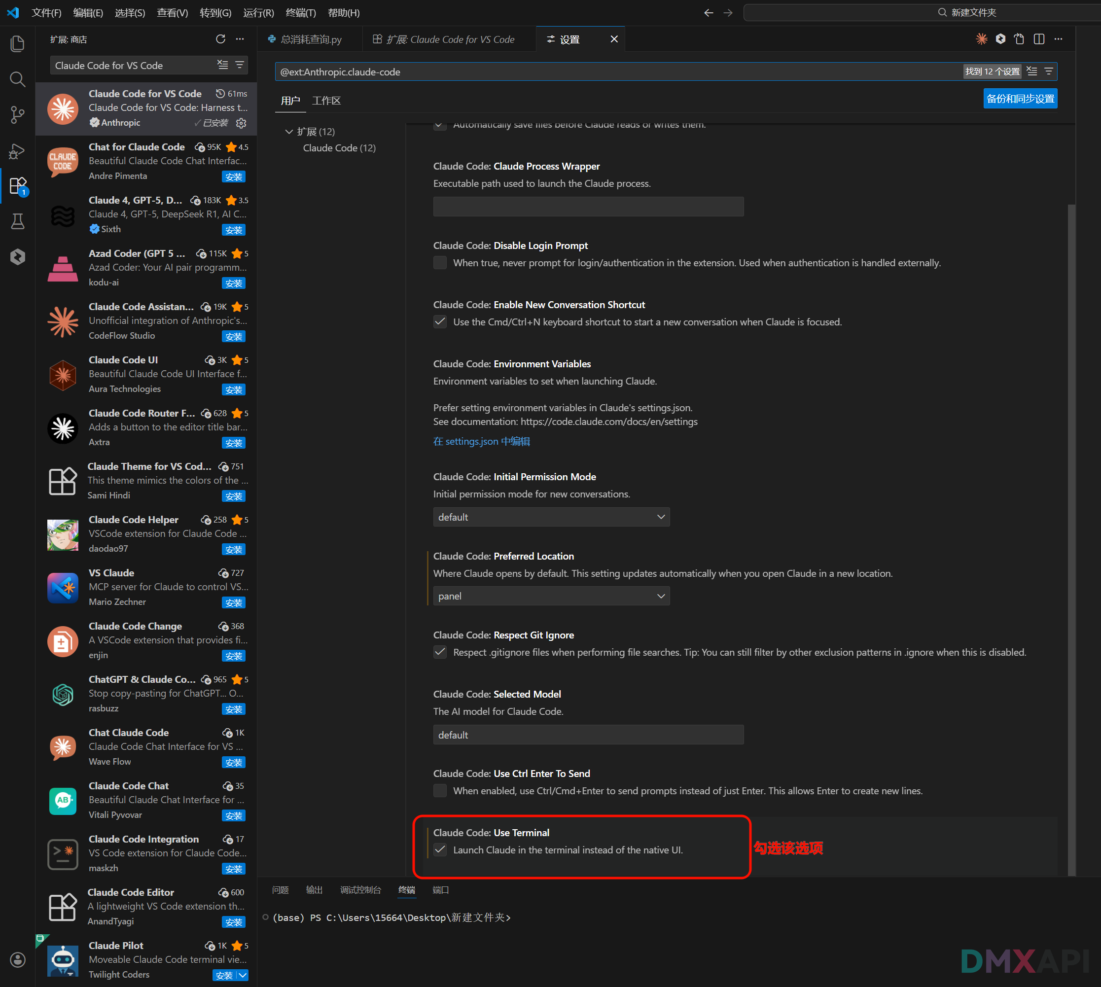Image resolution: width=1101 pixels, height=987 pixels.
Task: Click the Claude Process Wrapper input field
Action: [588, 207]
